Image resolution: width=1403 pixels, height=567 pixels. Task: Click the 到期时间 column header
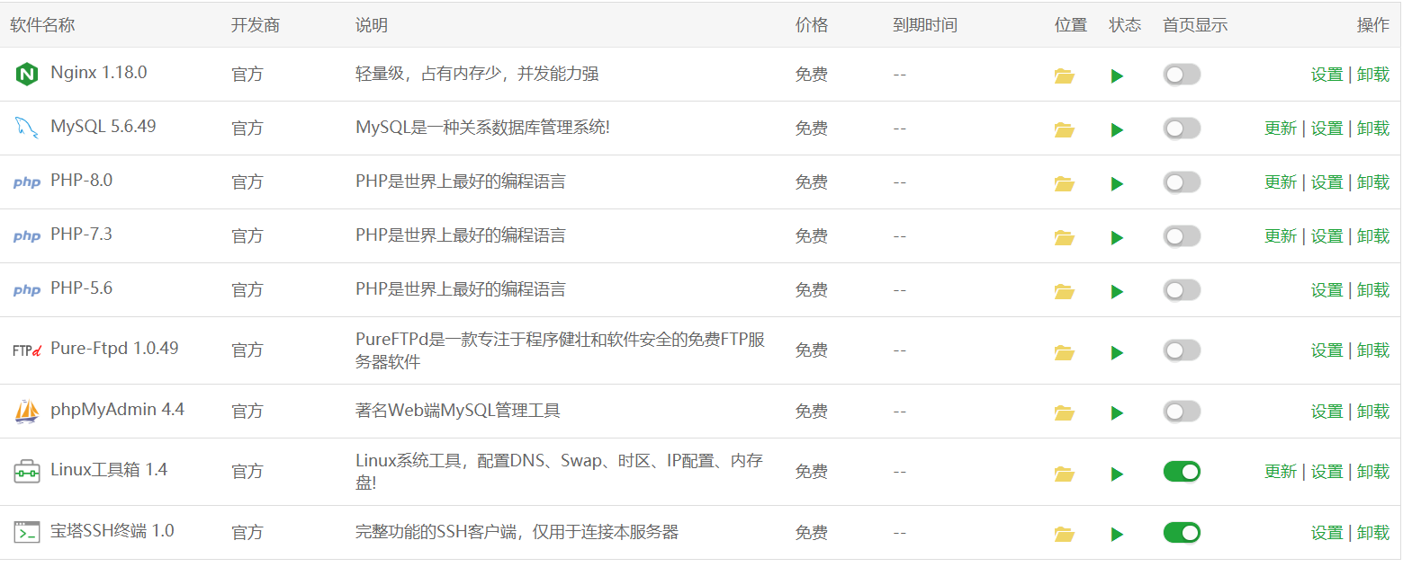click(925, 25)
